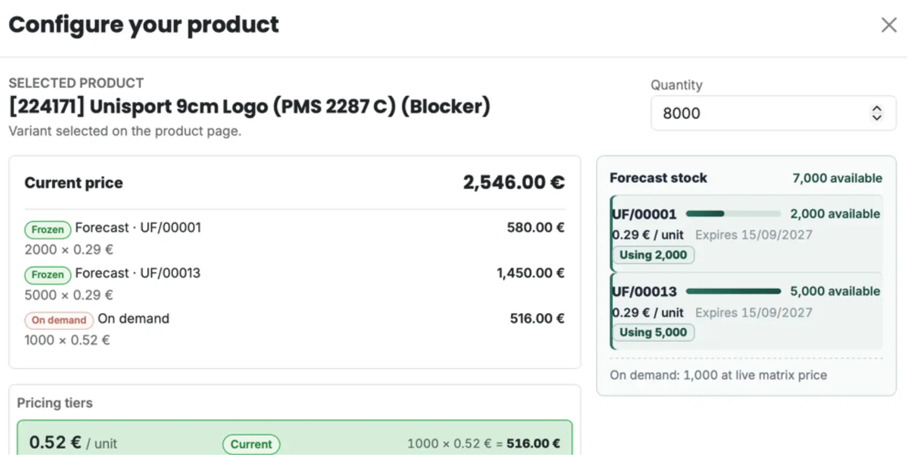The height and width of the screenshot is (455, 907).
Task: Close the Configure your product dialog
Action: tap(888, 25)
